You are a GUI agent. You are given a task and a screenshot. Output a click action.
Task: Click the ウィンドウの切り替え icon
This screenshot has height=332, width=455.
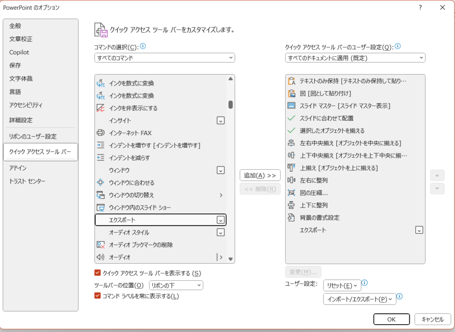click(101, 195)
